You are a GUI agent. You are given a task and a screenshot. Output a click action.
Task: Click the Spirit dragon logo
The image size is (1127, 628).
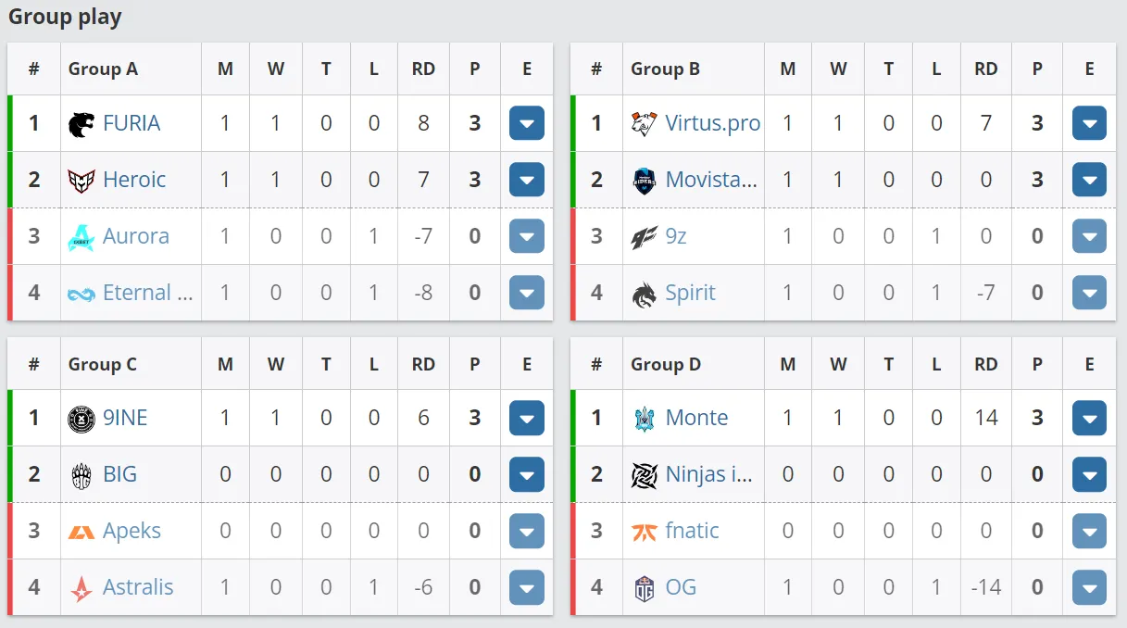pos(644,293)
